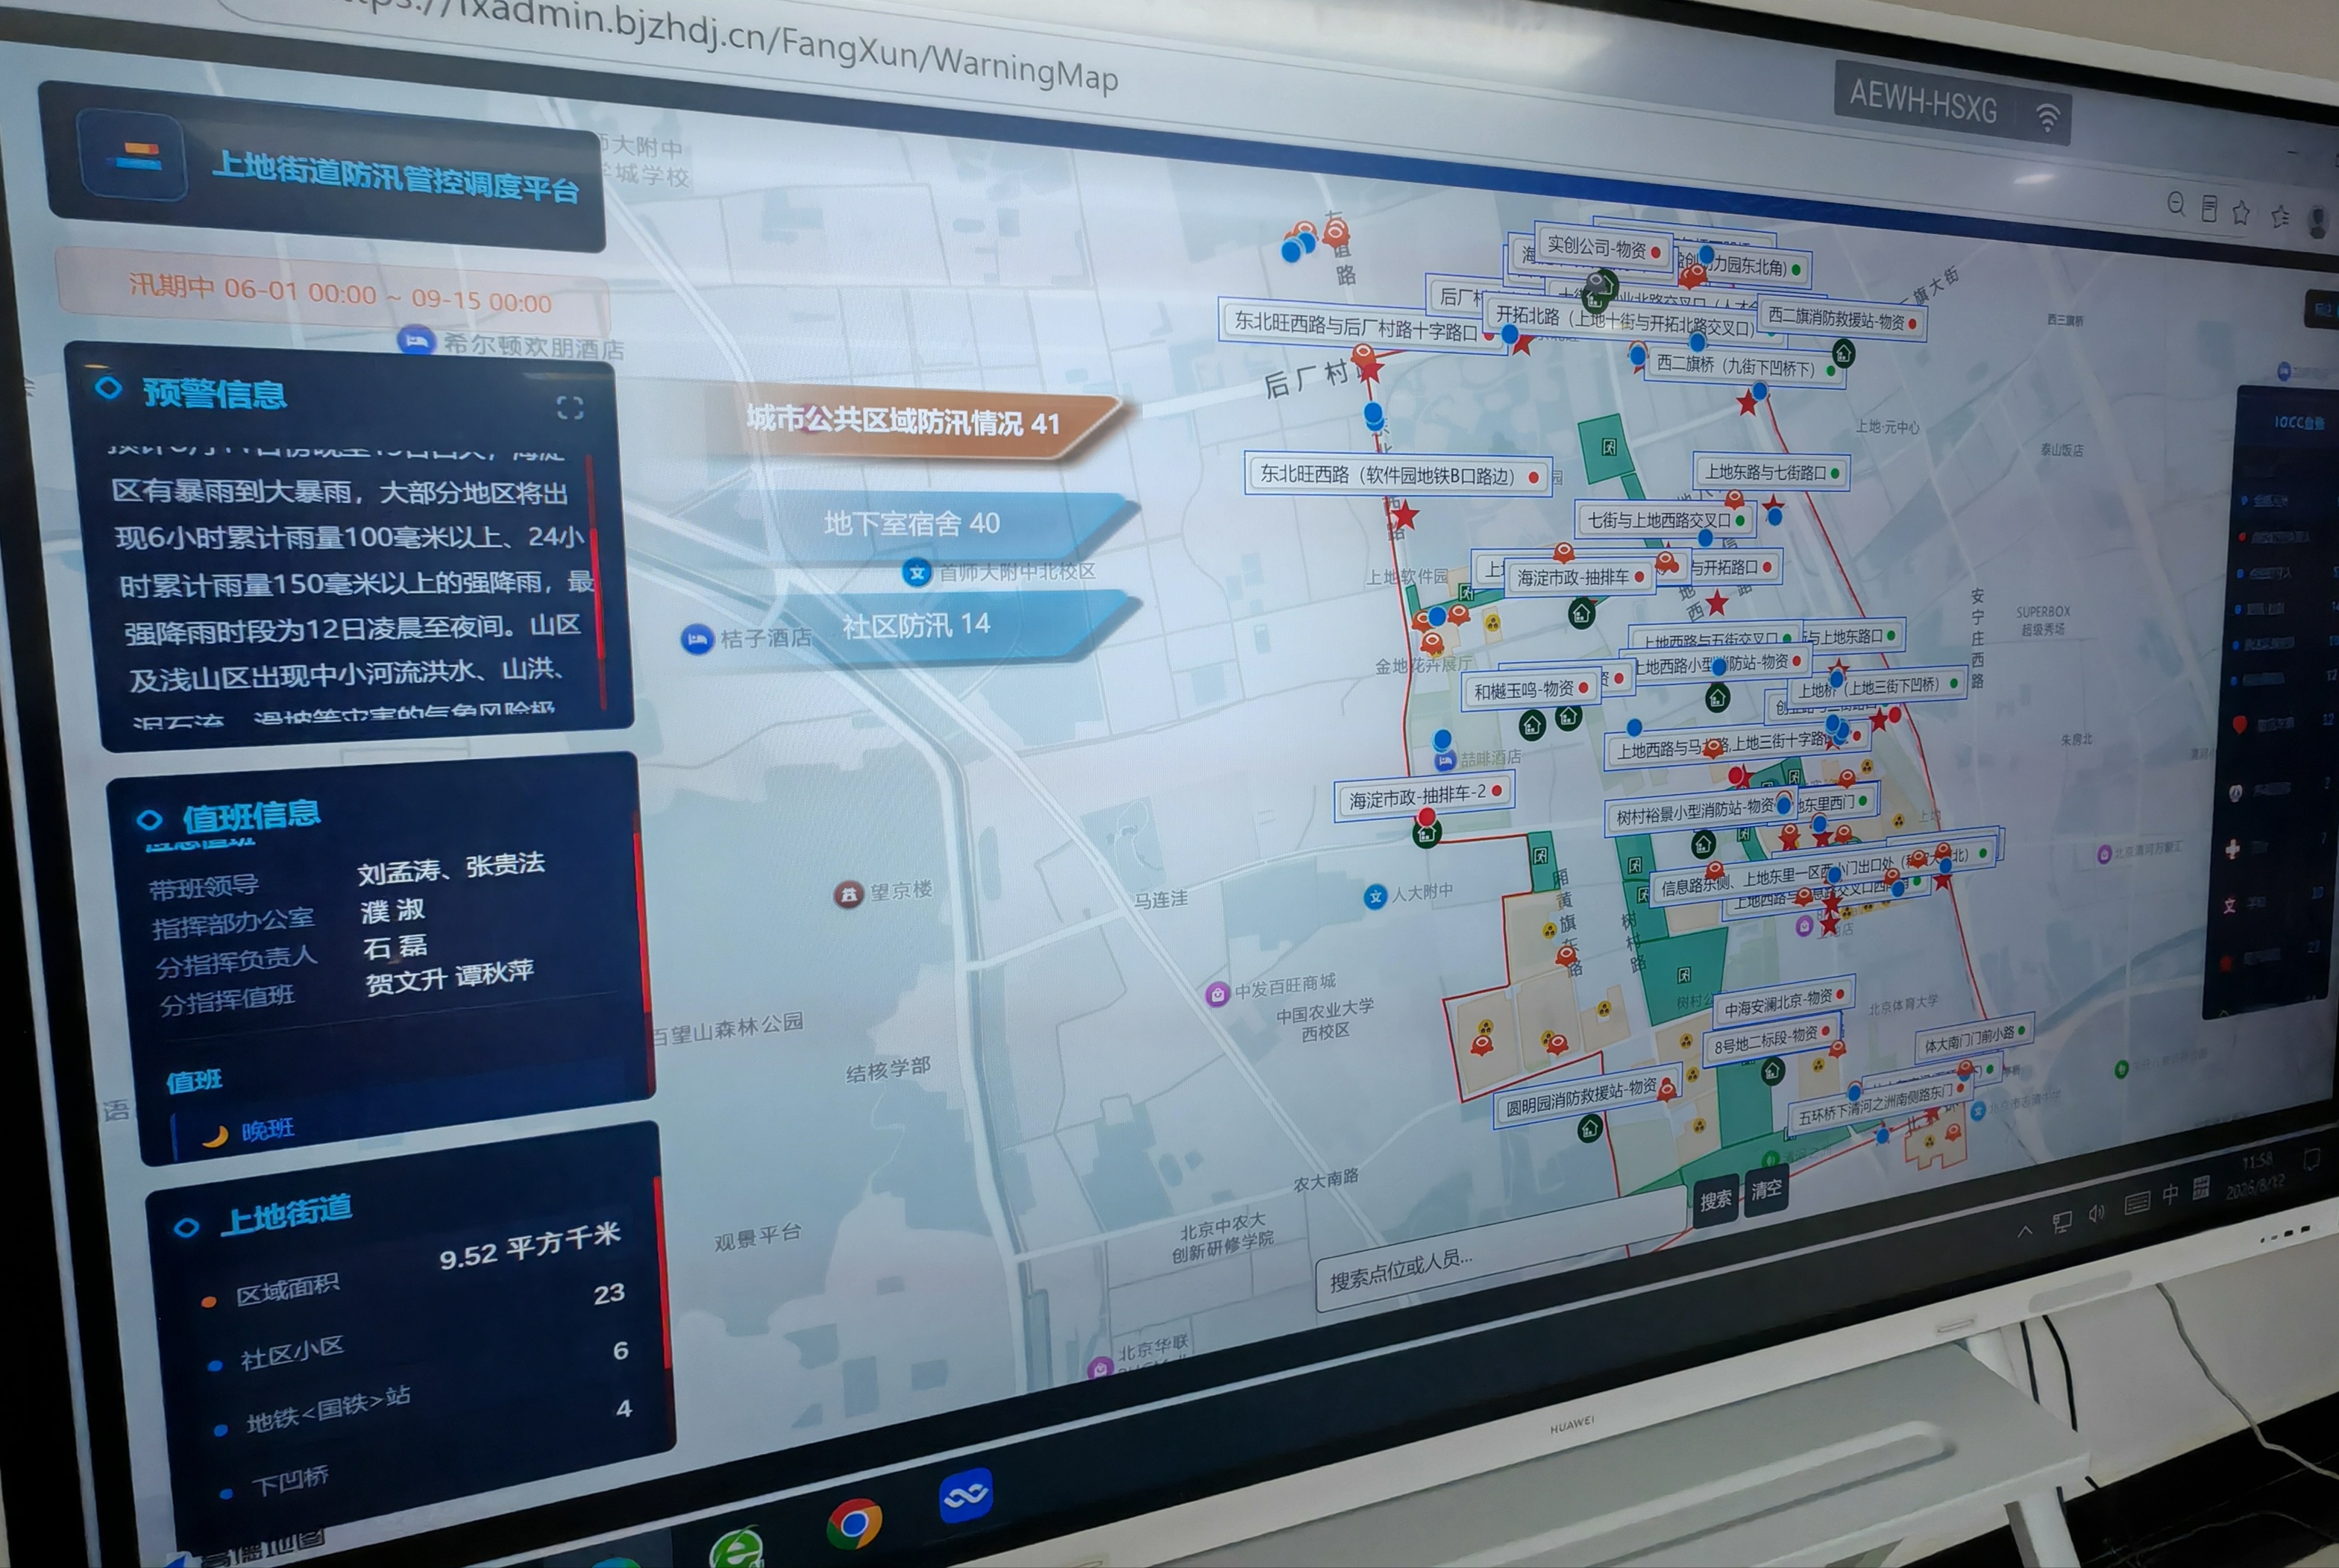
Task: Click the 东北旺西路（软件园地铁B口路边）label
Action: (x=1398, y=474)
